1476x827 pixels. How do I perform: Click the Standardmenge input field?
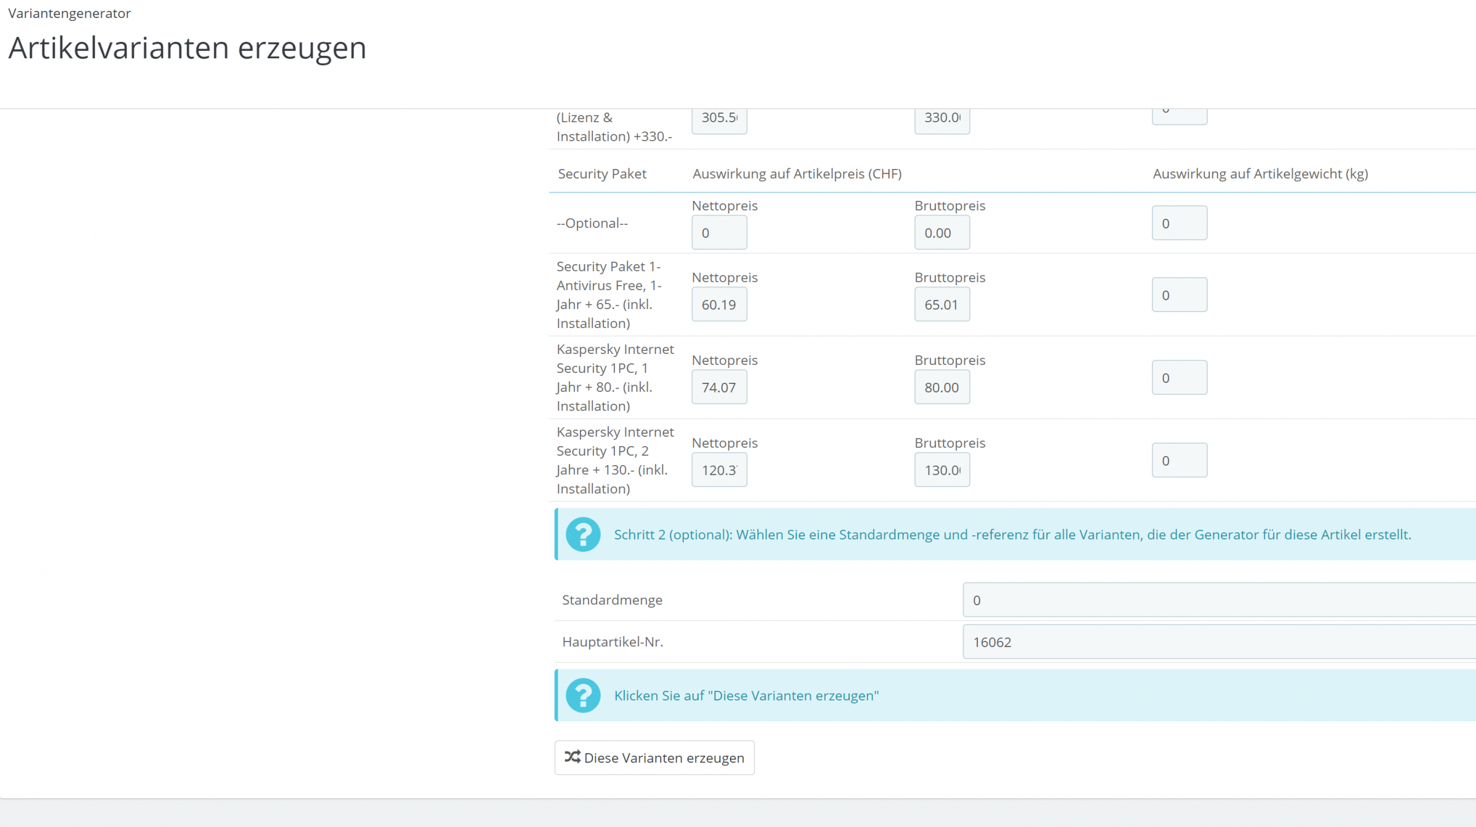1218,600
